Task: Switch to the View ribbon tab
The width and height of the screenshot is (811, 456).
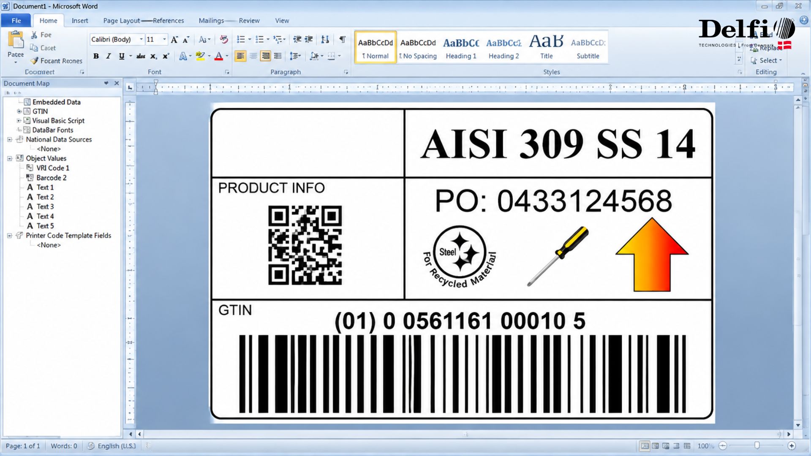Action: pyautogui.click(x=282, y=20)
